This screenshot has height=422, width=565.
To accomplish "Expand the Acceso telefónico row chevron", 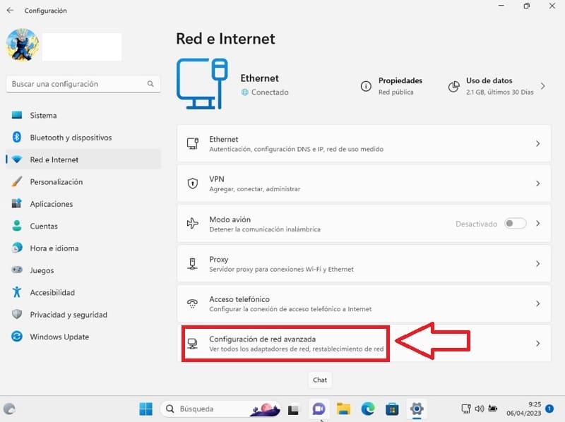I will point(537,303).
